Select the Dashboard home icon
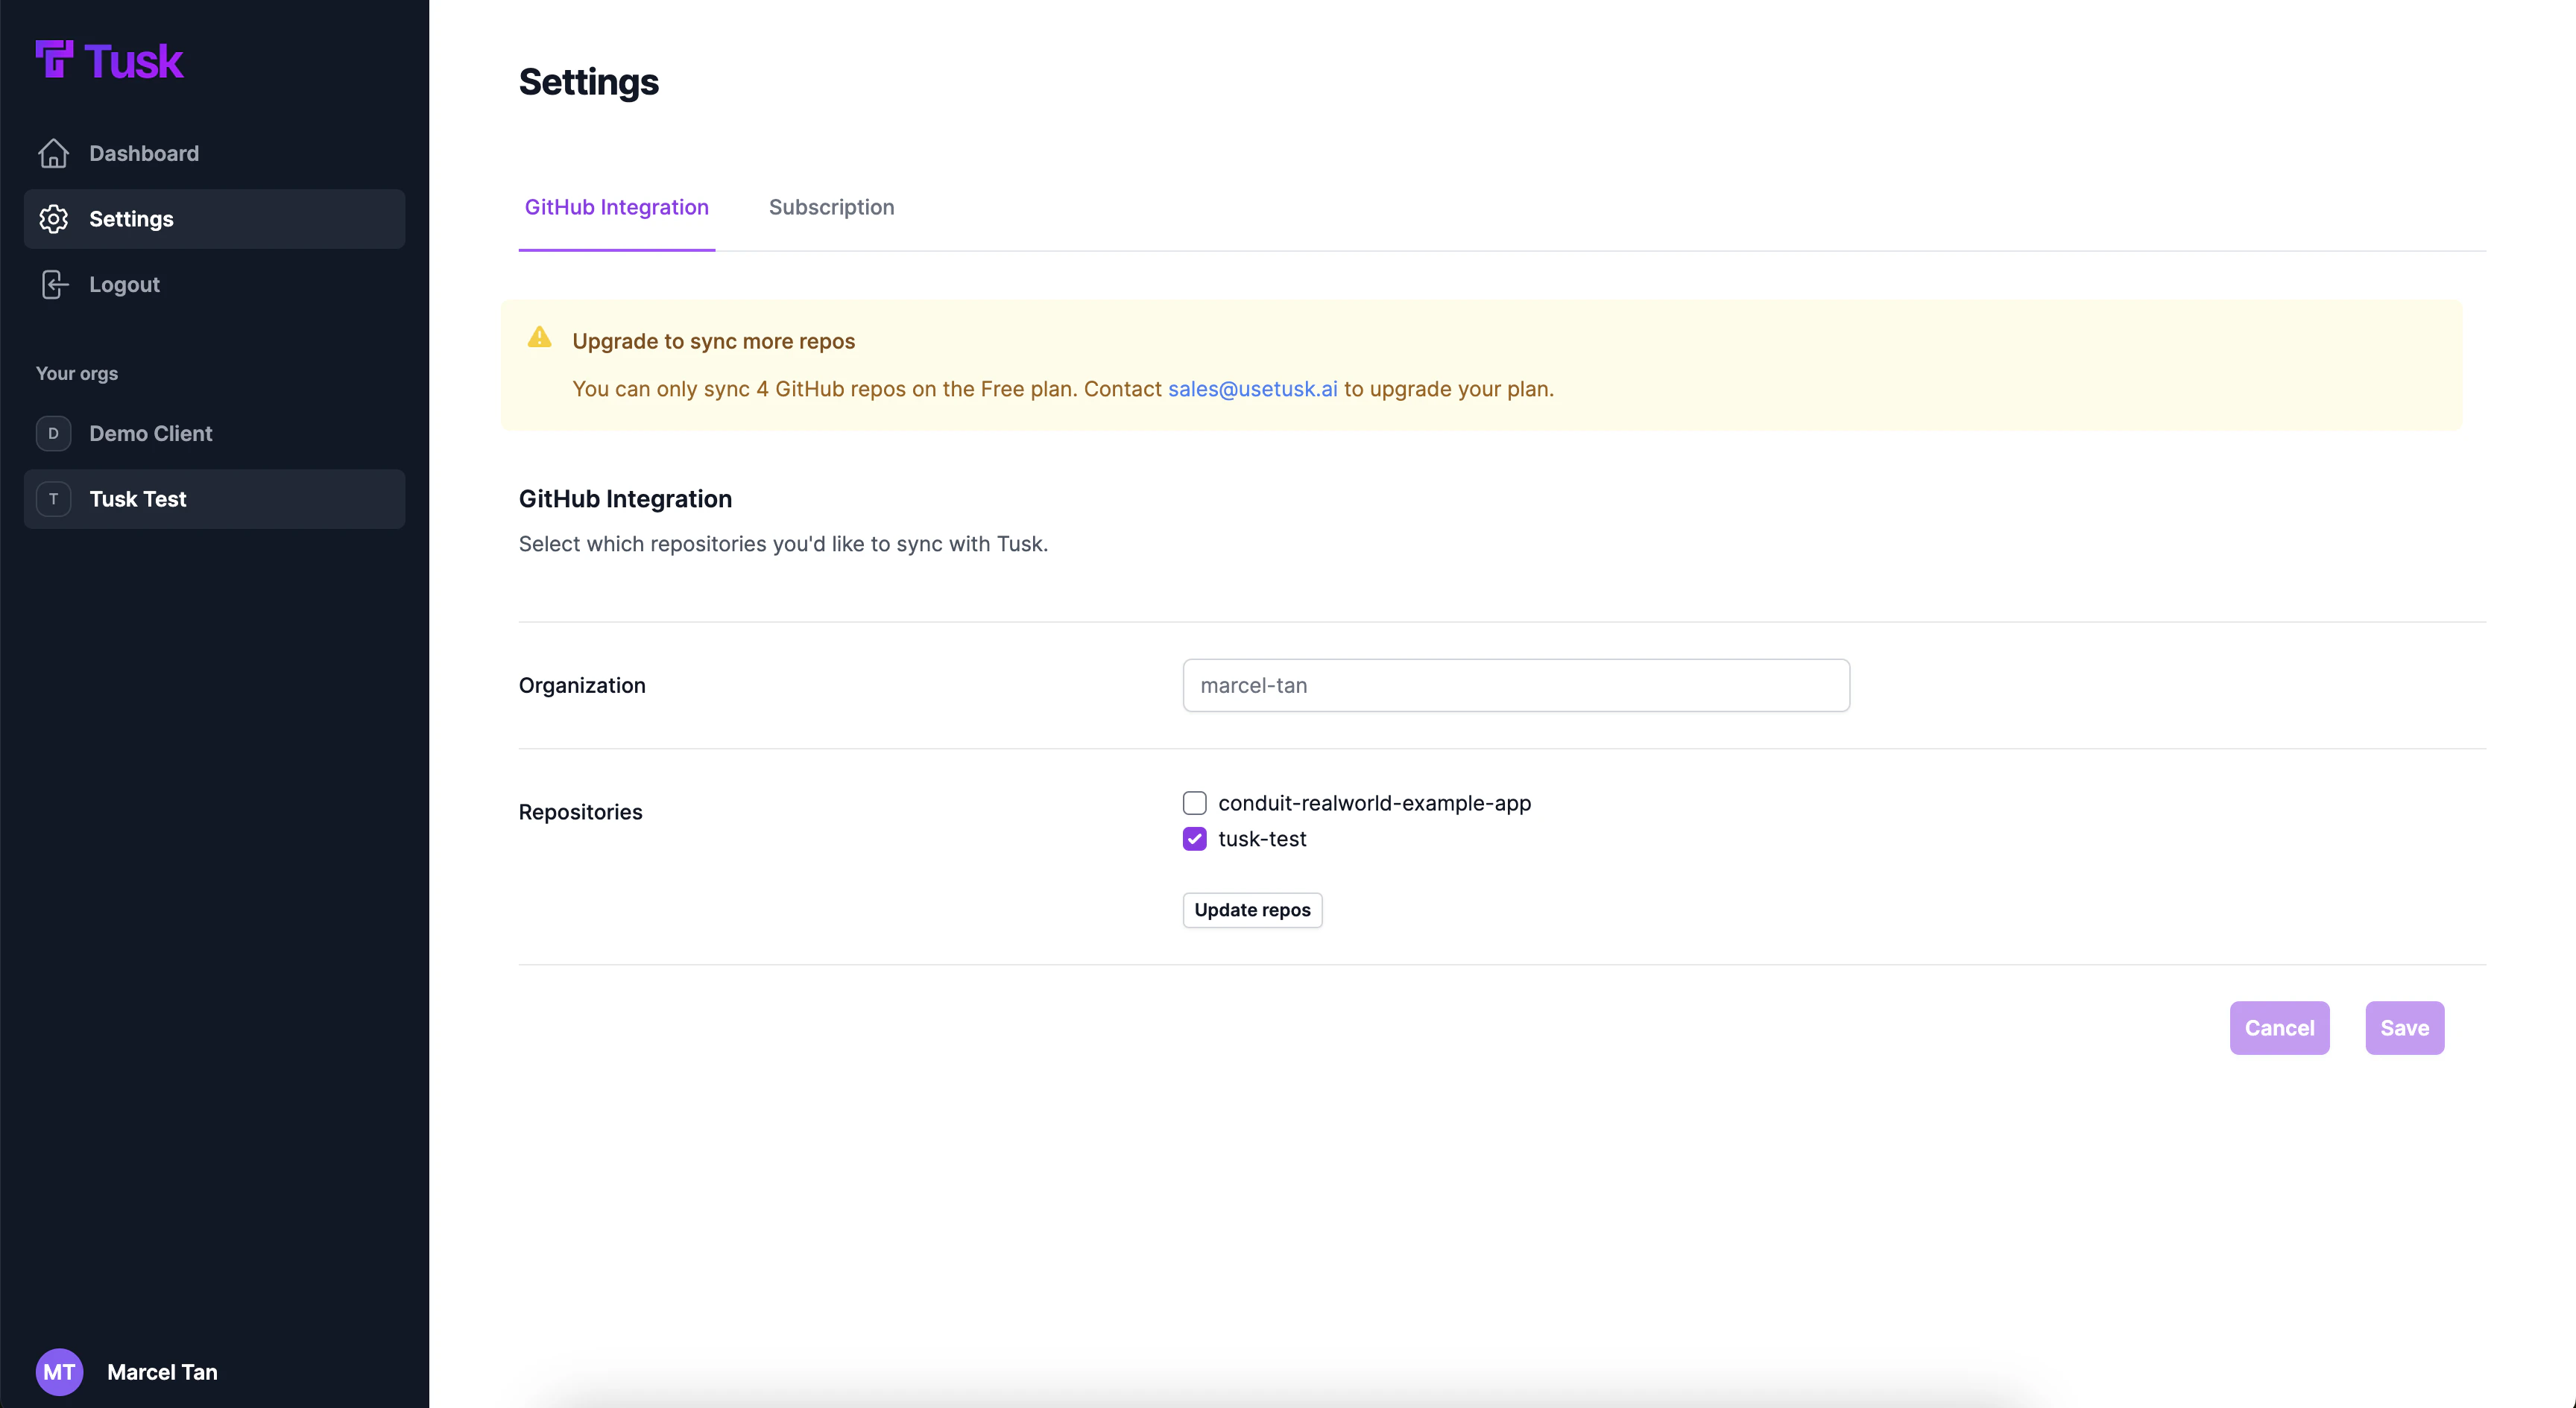Screen dimensions: 2576x1408 [54, 153]
